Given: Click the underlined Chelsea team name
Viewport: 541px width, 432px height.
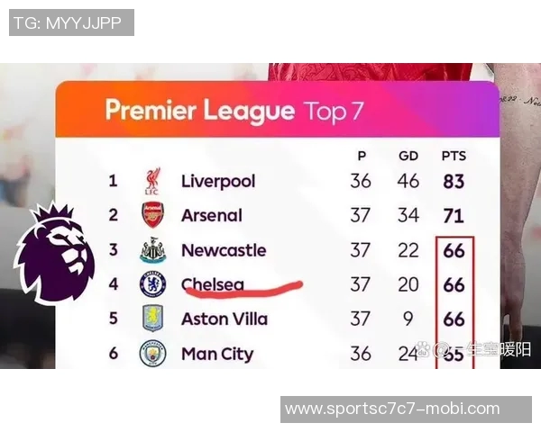Looking at the screenshot, I should click(x=213, y=284).
